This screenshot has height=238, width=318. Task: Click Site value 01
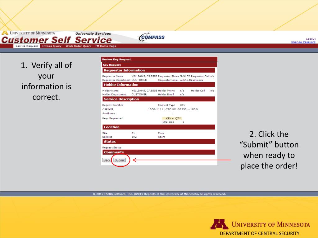[133, 133]
